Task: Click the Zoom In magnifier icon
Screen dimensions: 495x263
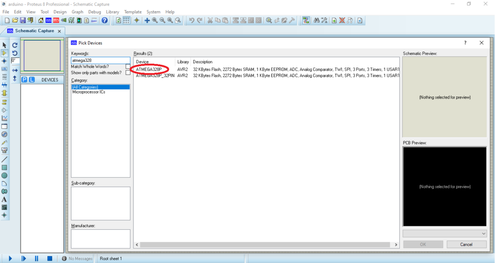Action: pos(155,20)
